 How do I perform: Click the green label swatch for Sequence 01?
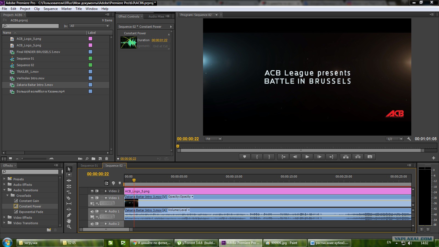point(90,58)
